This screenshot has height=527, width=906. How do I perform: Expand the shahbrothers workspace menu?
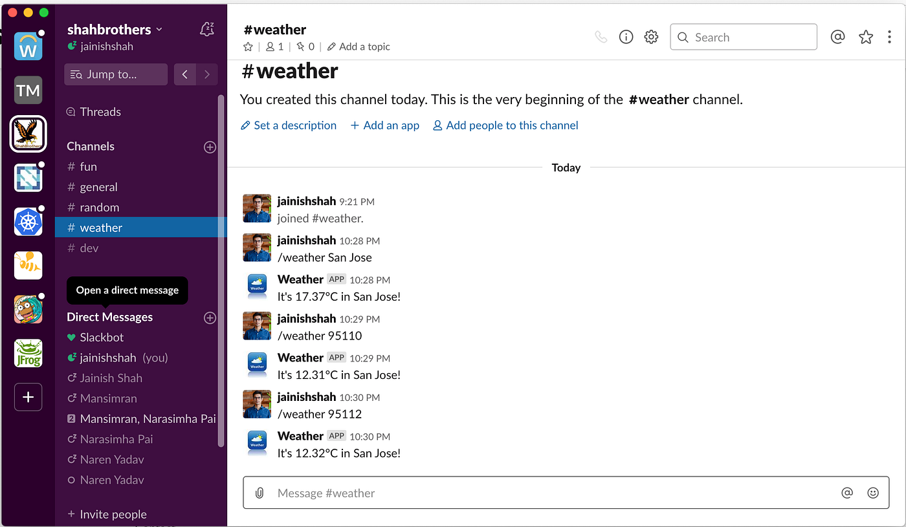pos(115,29)
